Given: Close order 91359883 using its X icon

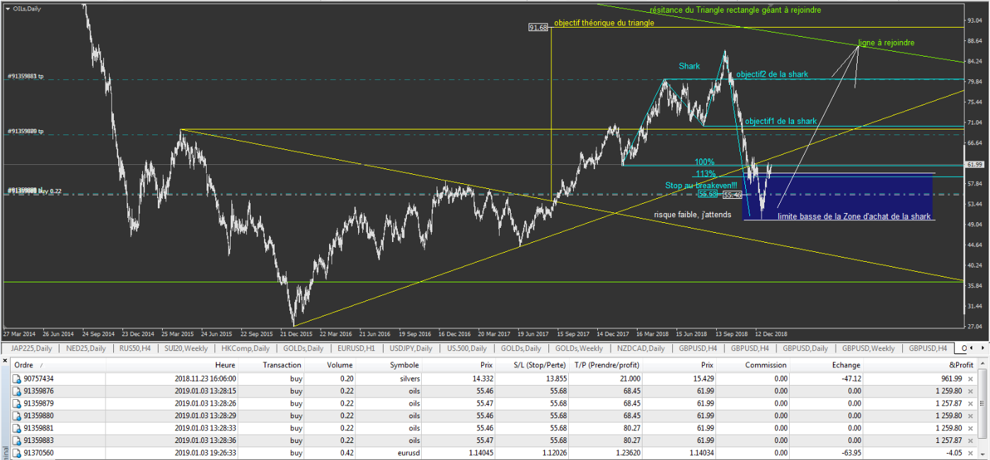Looking at the screenshot, I should point(970,440).
